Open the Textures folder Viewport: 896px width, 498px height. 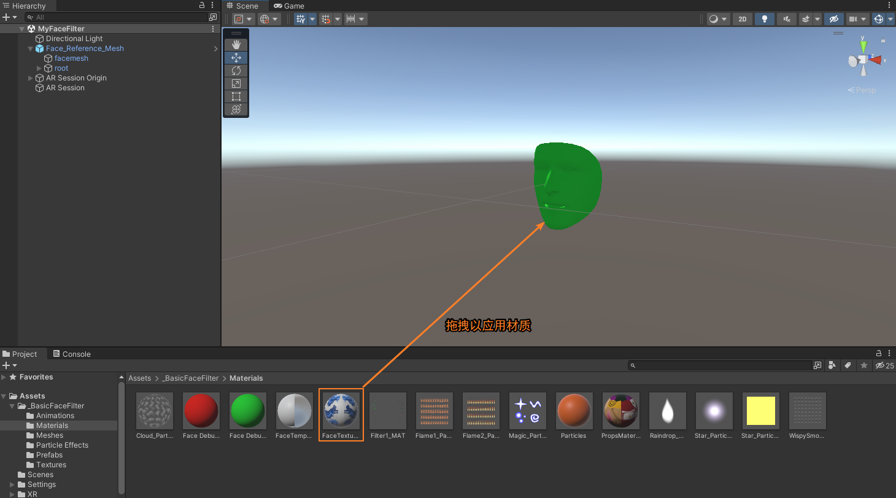point(51,465)
